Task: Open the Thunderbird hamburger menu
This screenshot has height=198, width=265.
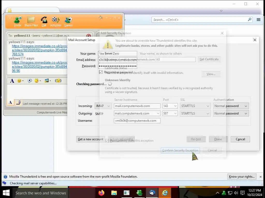Action: coord(259,20)
